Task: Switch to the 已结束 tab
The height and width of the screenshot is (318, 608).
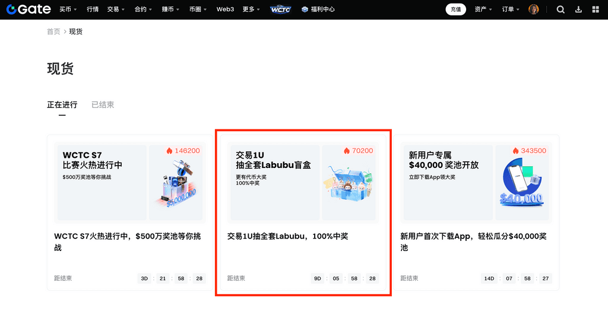Action: pyautogui.click(x=103, y=105)
